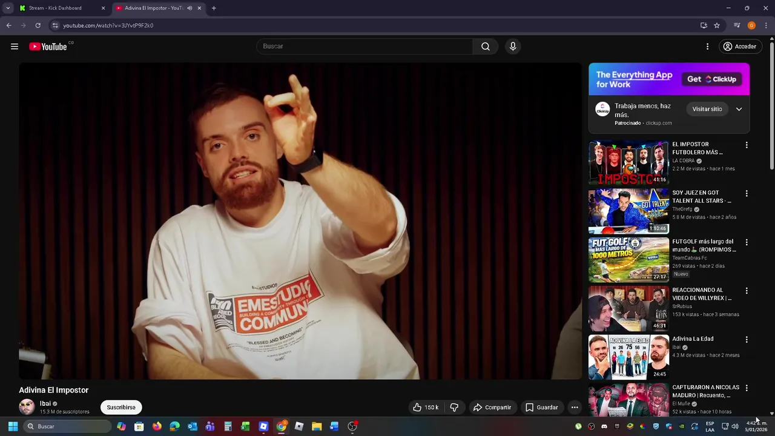Open Discord icon in system tray

604,426
